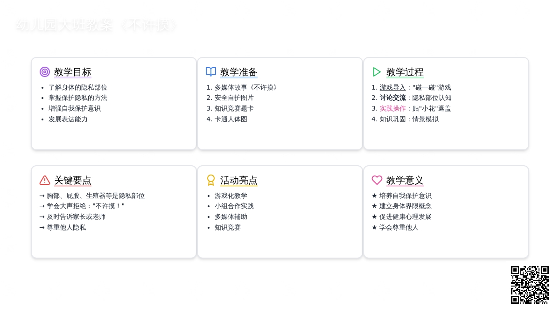Click the purple target icon beside 教学目标
The width and height of the screenshot is (560, 315).
45,72
